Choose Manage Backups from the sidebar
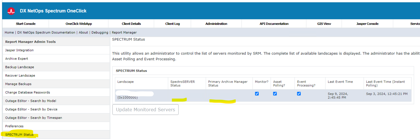The image size is (420, 139). click(x=18, y=84)
